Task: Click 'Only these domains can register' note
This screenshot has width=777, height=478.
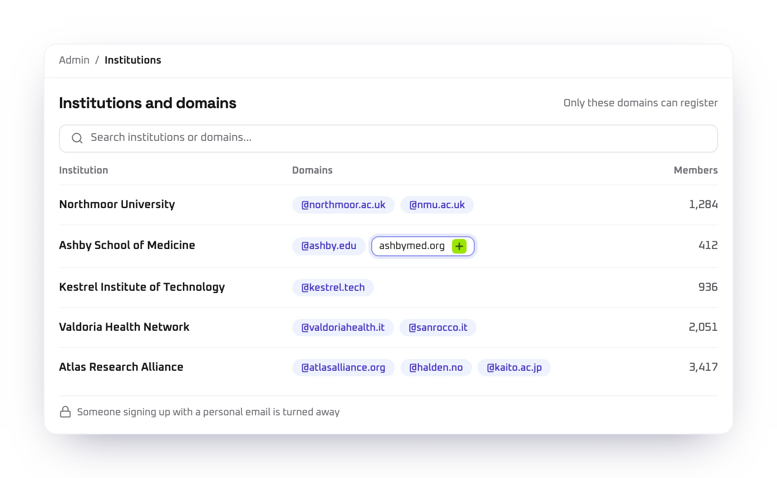Action: 640,103
